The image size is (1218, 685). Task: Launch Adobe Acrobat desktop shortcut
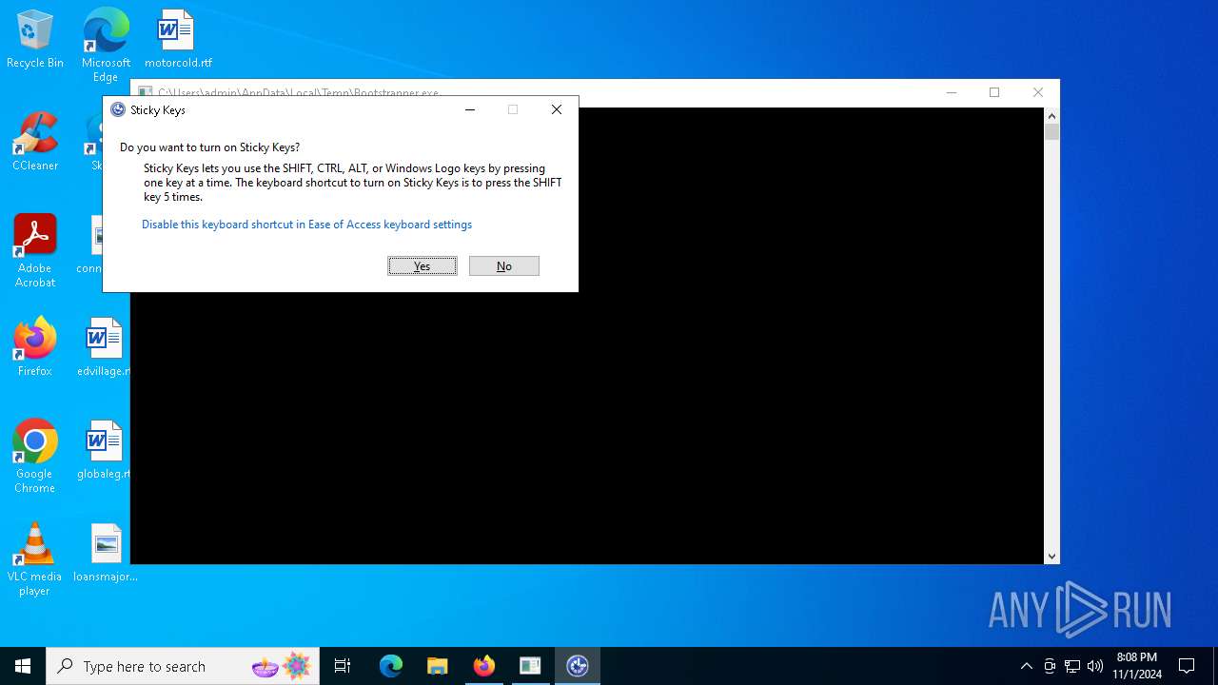[x=35, y=250]
